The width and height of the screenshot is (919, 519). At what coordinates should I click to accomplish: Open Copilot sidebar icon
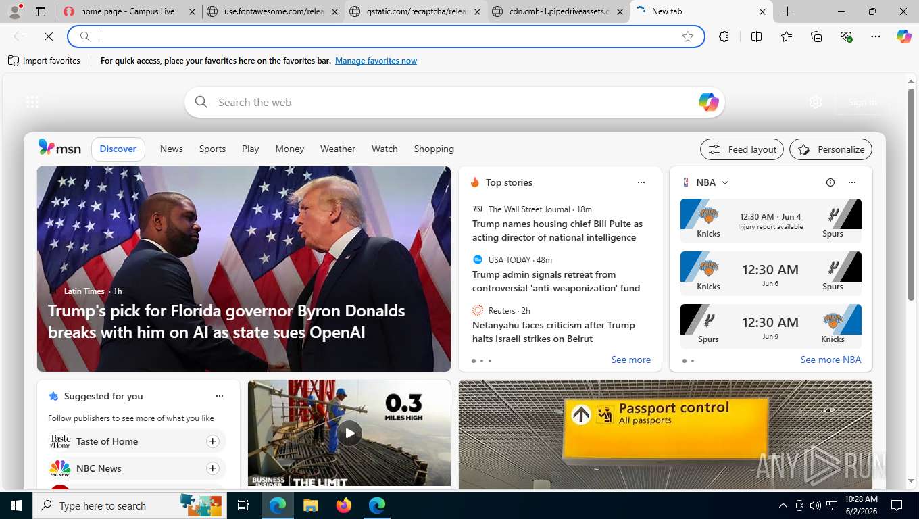tap(904, 36)
